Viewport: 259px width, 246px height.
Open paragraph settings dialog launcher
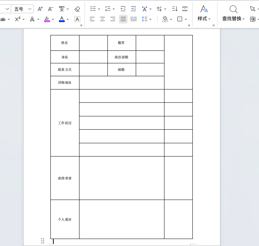[189, 25]
